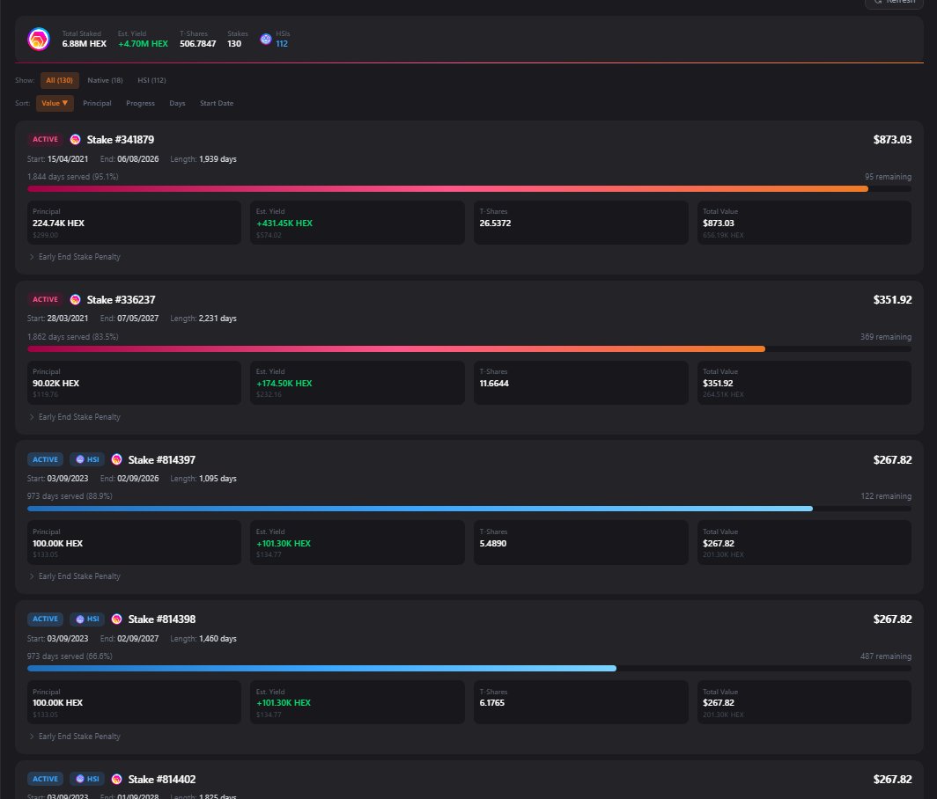This screenshot has height=799, width=937.
Task: Click Principal 90.02K HEX box
Action: (x=135, y=383)
